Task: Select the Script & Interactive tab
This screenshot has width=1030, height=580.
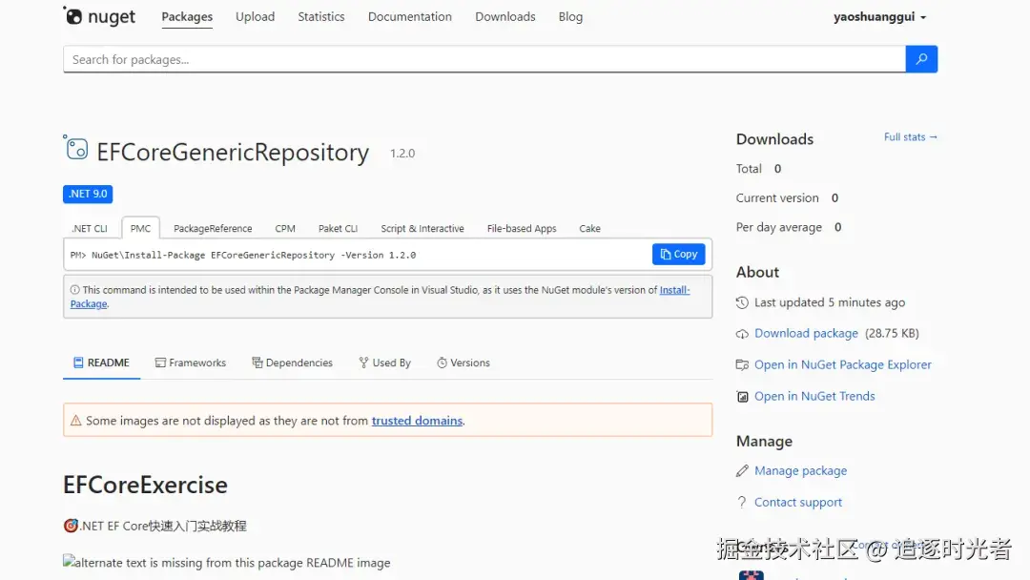Action: (x=422, y=229)
